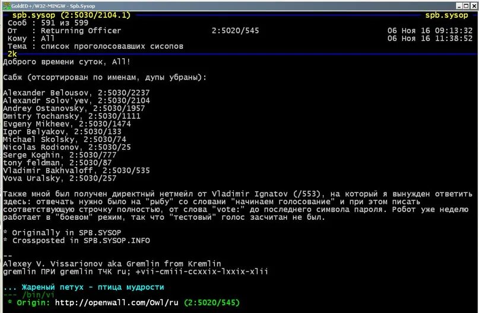Select row 'Igor Belyakov, 2:5030/133'
Screen dimensions: 479x313
point(62,132)
